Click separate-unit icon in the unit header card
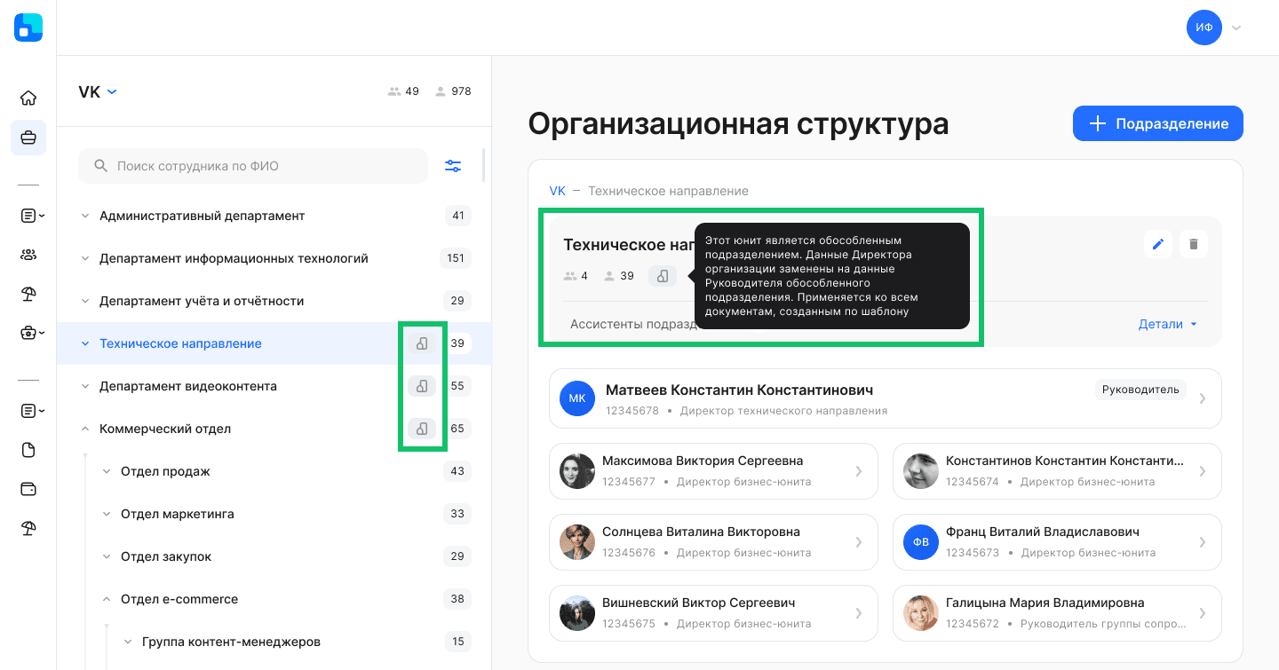This screenshot has height=670, width=1279. coord(663,276)
